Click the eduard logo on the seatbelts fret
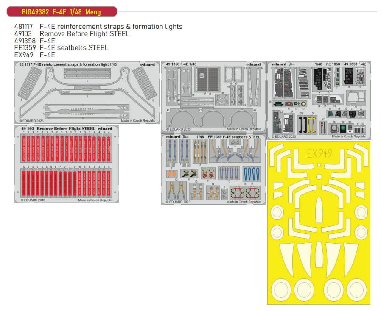 click(x=173, y=136)
